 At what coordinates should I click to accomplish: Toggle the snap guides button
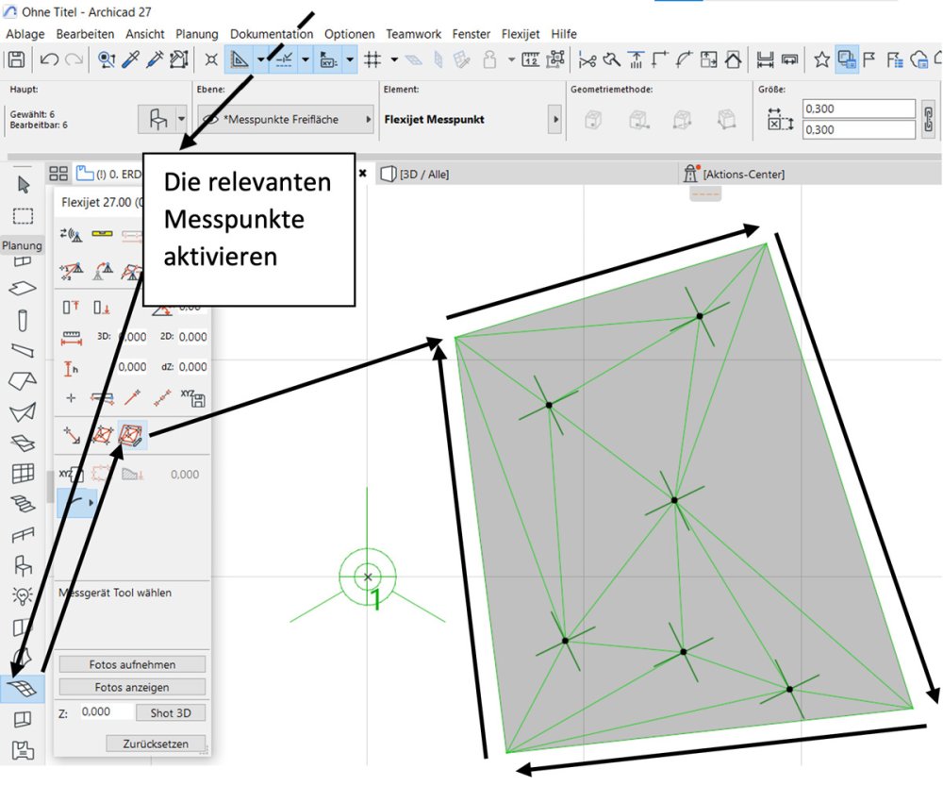point(283,59)
